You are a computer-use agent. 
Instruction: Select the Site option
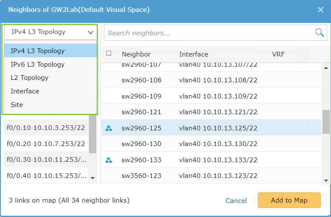pos(17,105)
